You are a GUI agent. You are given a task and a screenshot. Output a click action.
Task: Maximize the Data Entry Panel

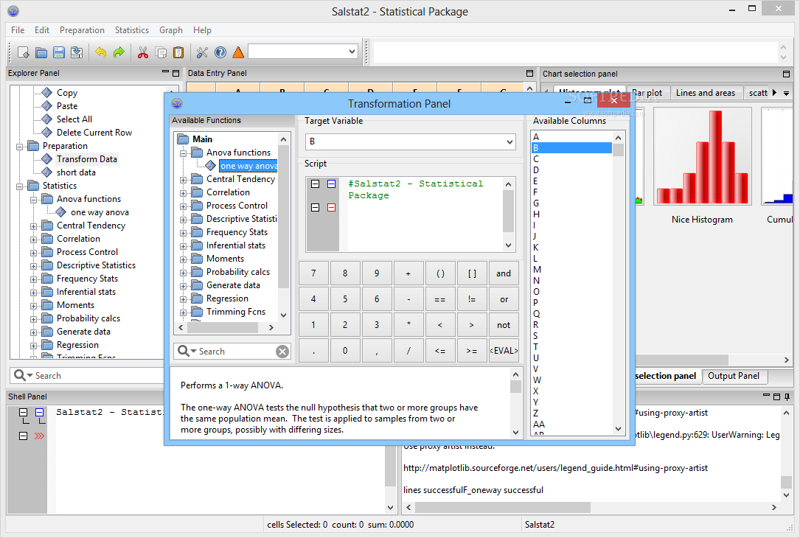[x=529, y=74]
